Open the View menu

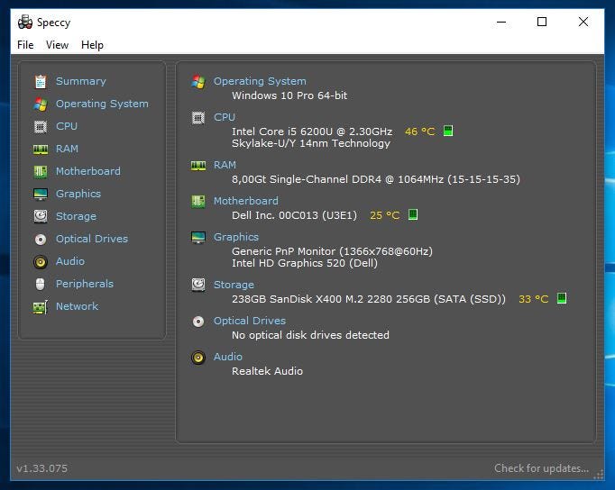coord(57,45)
